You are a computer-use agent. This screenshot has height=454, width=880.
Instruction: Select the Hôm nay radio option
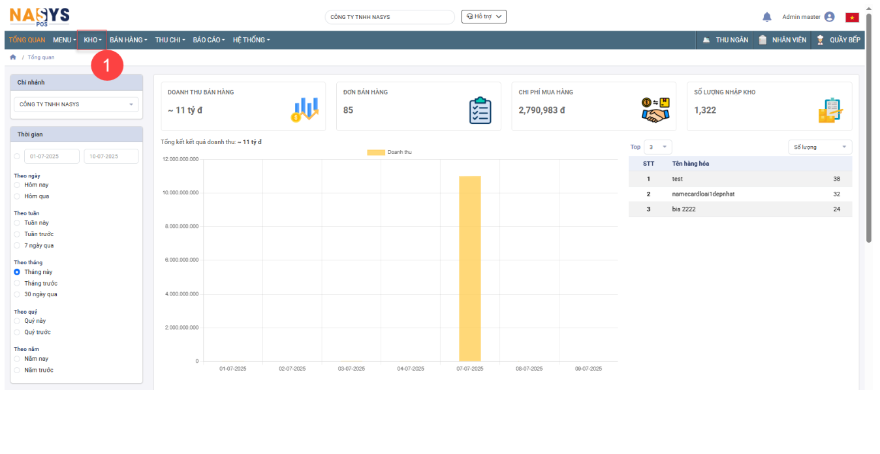[17, 185]
